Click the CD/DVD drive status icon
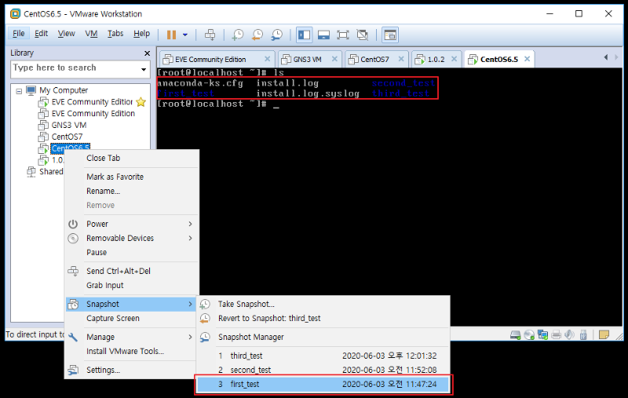This screenshot has height=398, width=628. click(x=529, y=334)
